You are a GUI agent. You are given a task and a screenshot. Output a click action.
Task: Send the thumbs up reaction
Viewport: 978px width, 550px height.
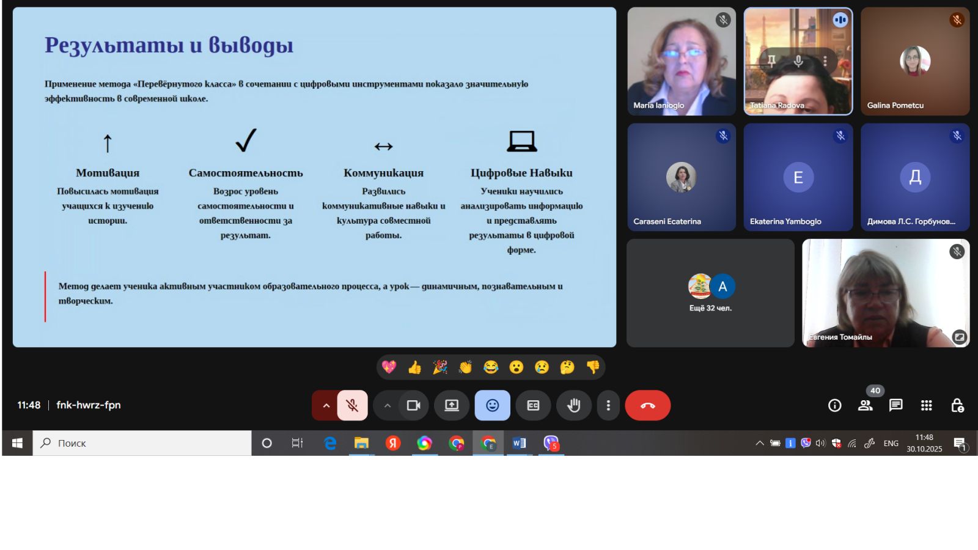coord(414,367)
